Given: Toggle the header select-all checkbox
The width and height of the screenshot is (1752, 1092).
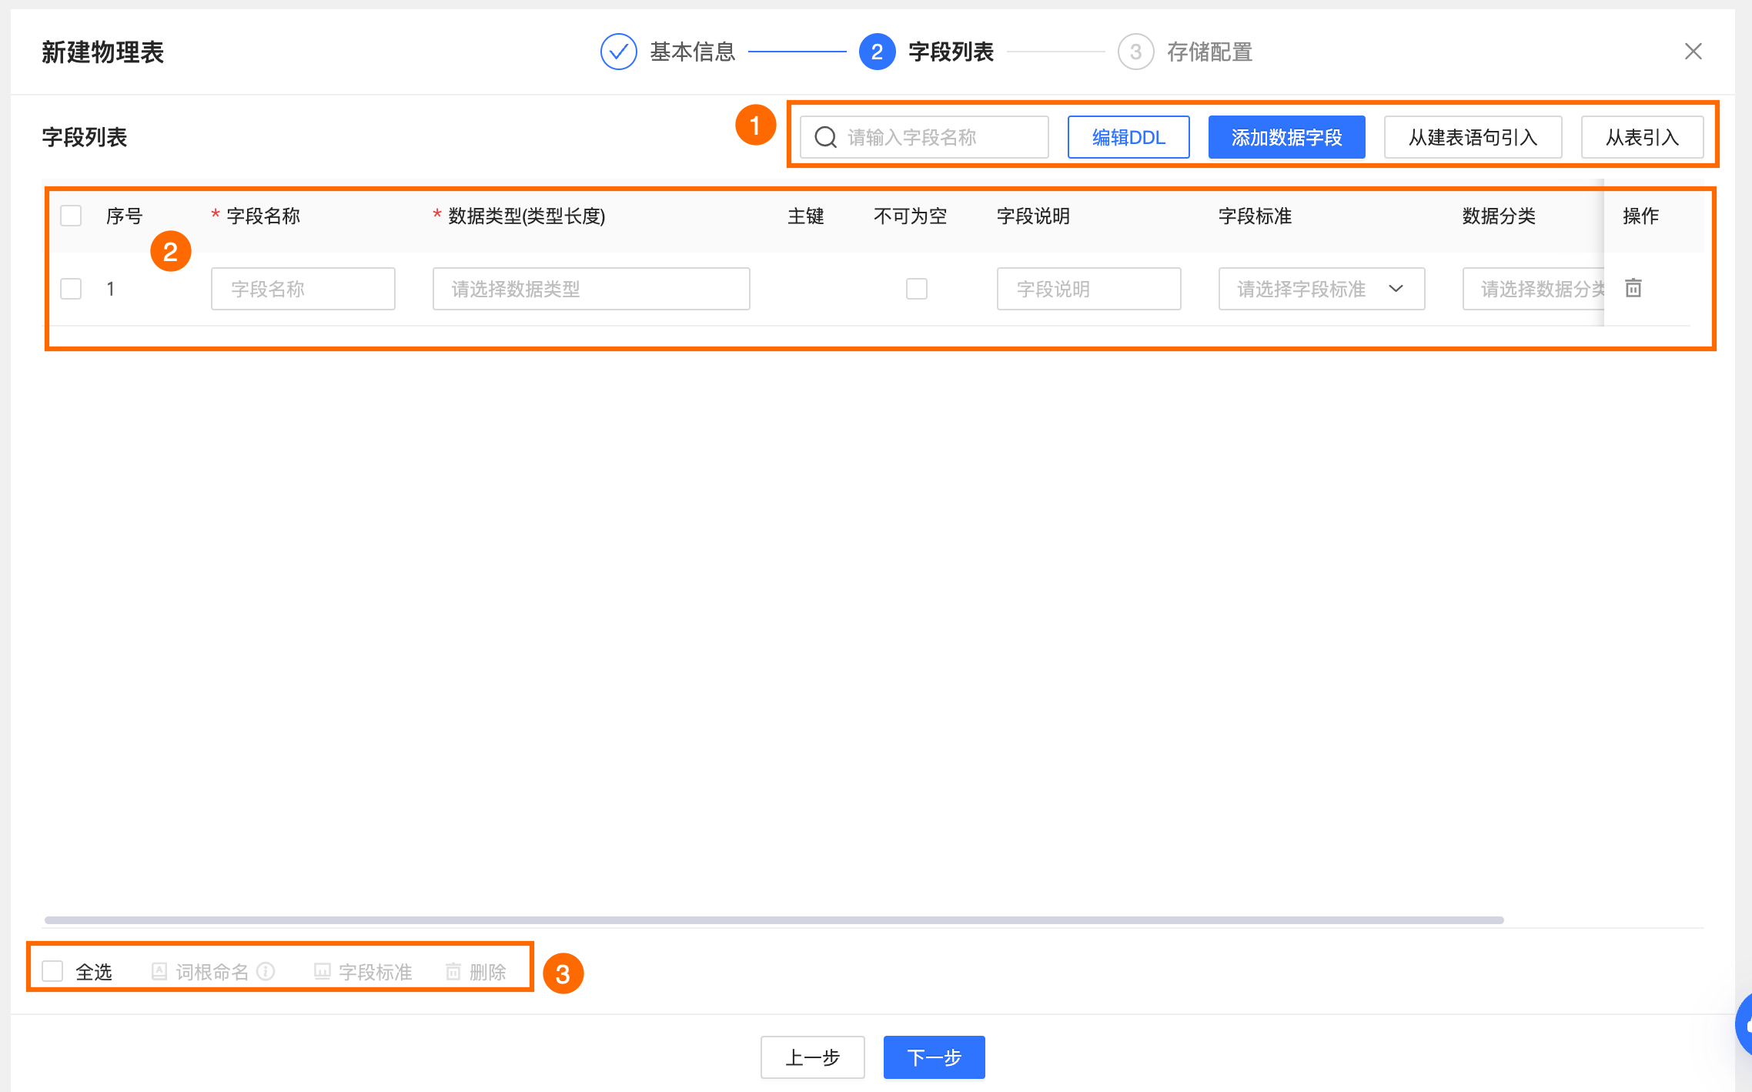Looking at the screenshot, I should point(71,216).
